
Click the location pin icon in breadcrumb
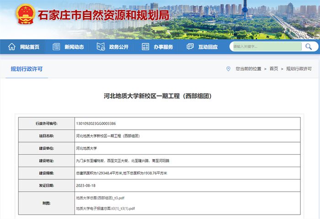tap(229, 69)
